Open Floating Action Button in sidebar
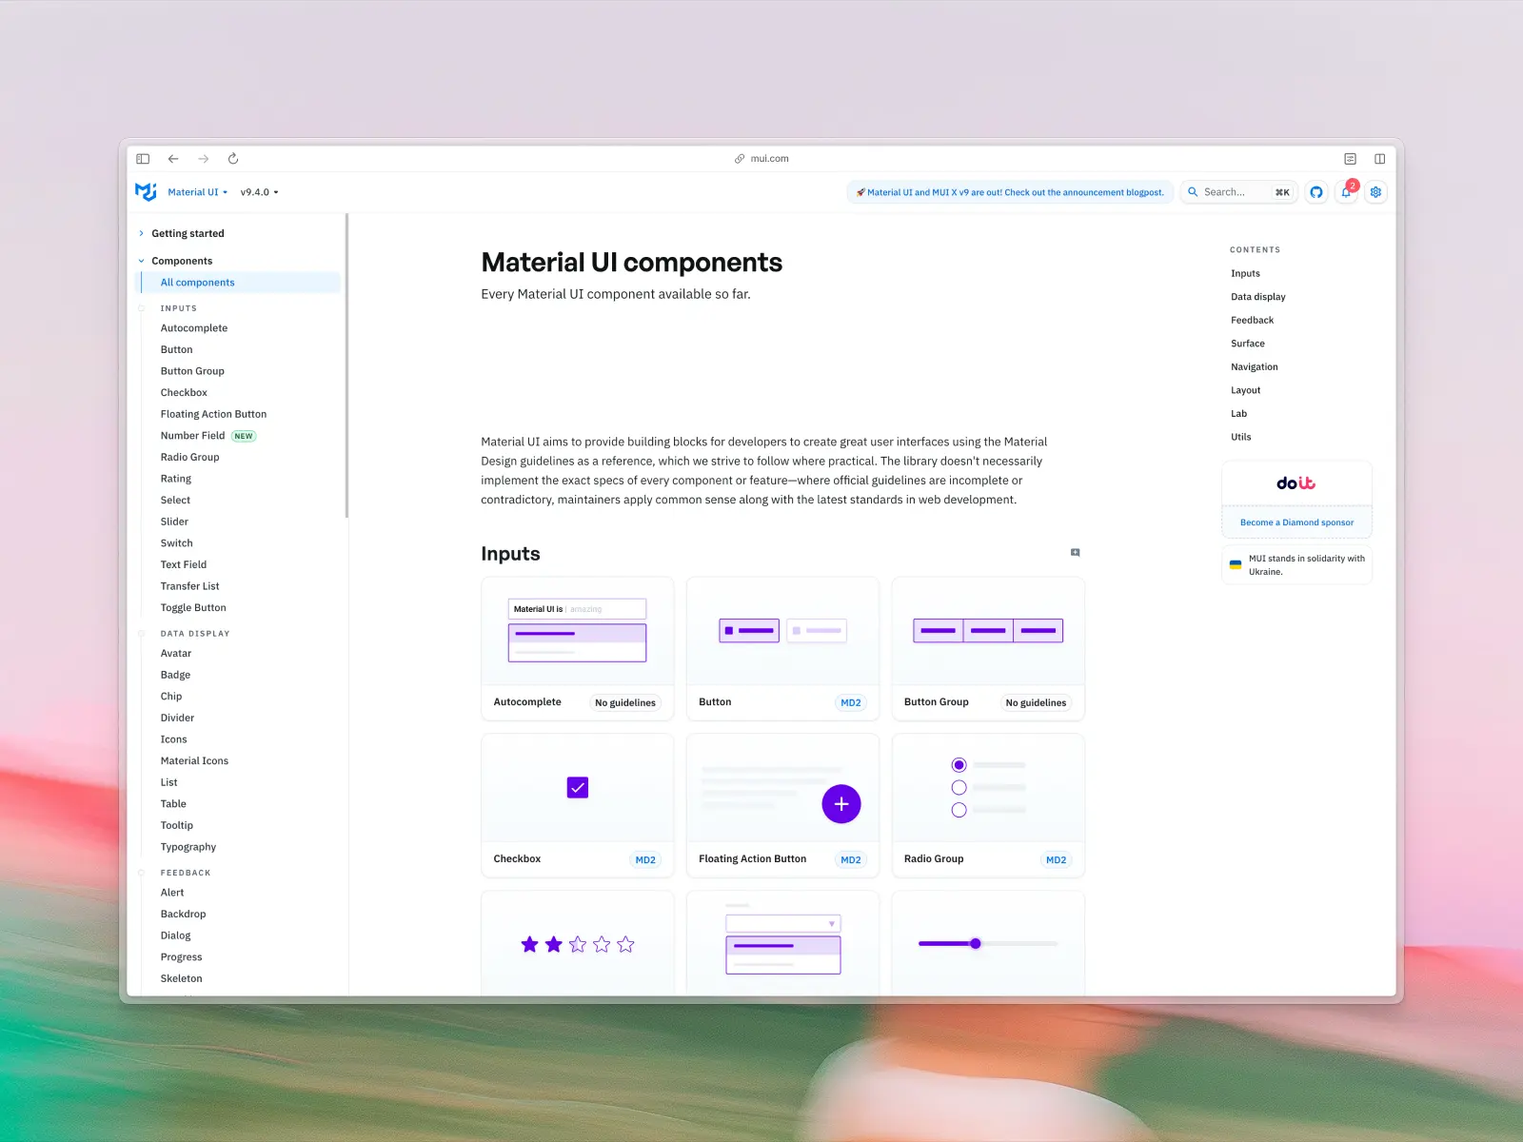Image resolution: width=1523 pixels, height=1142 pixels. coord(213,414)
